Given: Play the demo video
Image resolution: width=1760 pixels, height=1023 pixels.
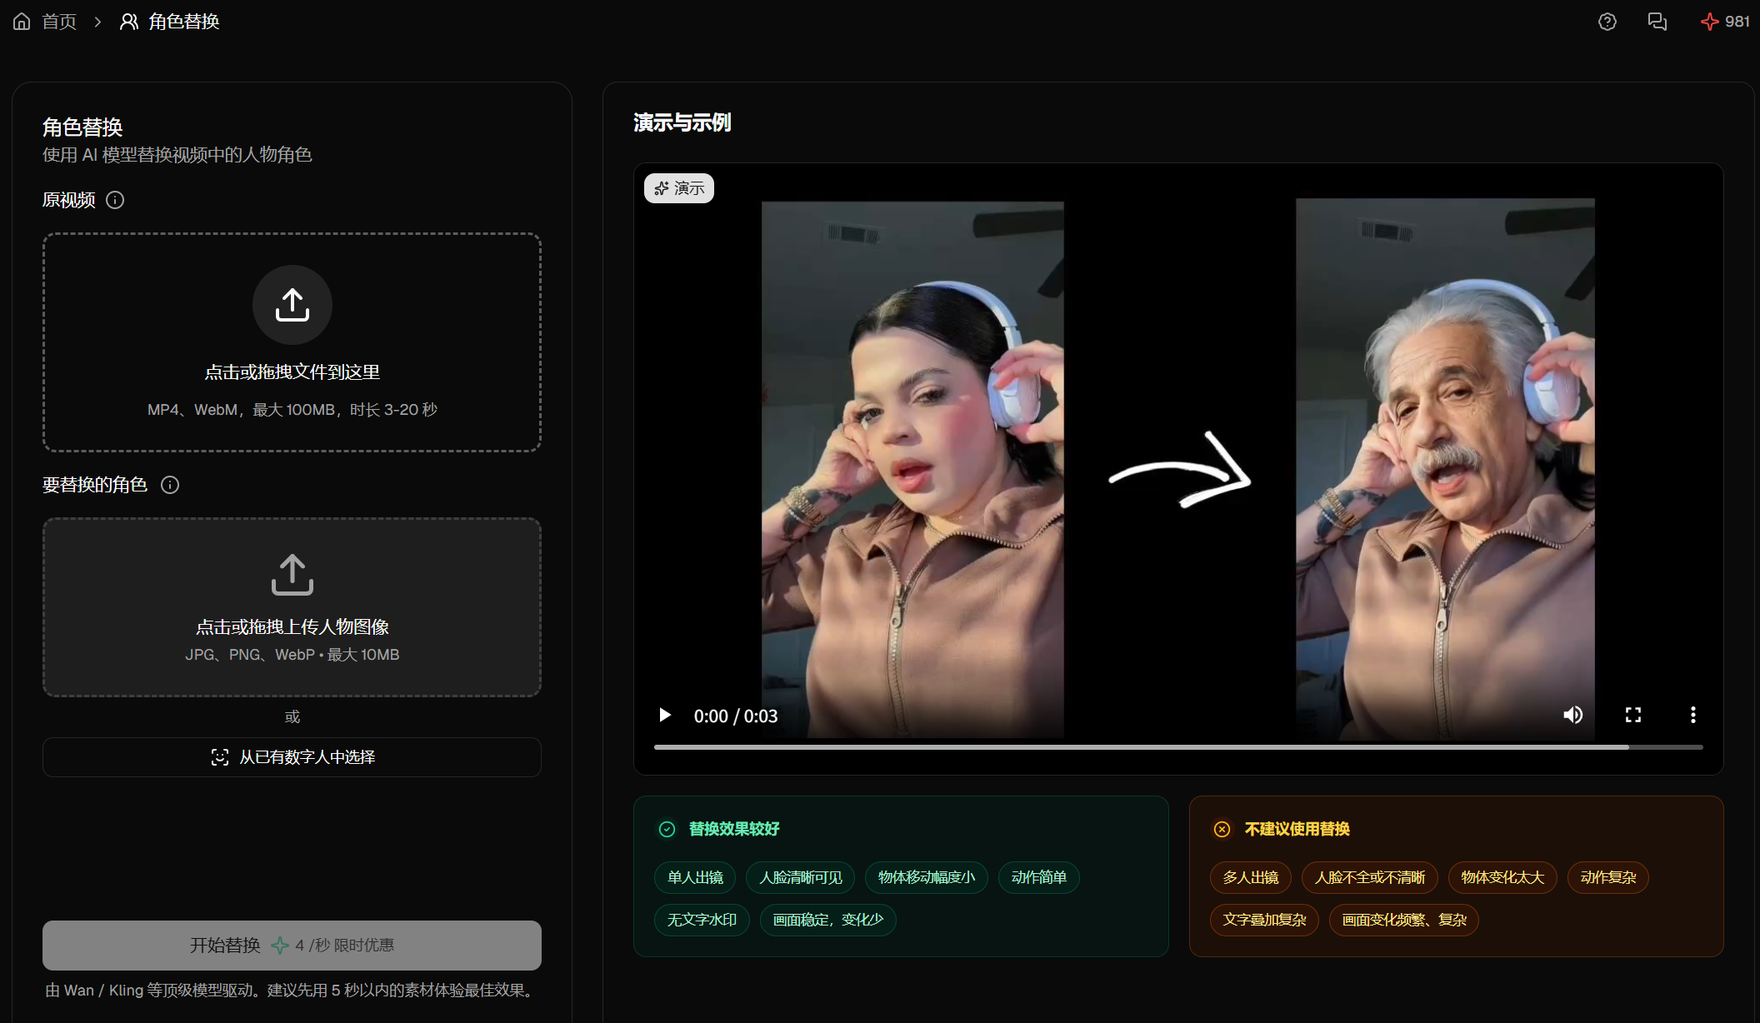Looking at the screenshot, I should (665, 715).
